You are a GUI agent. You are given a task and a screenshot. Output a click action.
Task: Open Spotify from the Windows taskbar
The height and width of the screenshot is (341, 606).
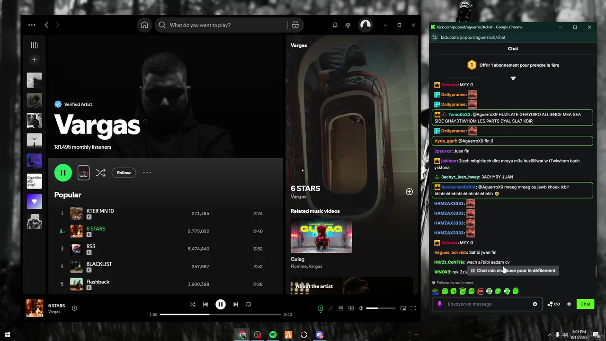coord(273,335)
